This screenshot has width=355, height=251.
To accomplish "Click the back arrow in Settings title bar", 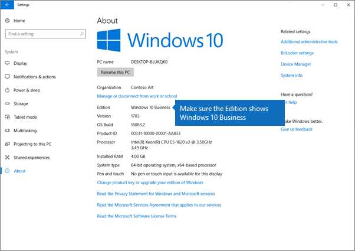I will pyautogui.click(x=7, y=5).
